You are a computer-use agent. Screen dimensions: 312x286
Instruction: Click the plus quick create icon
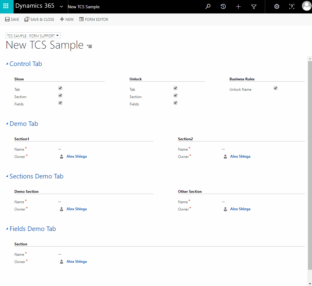238,6
